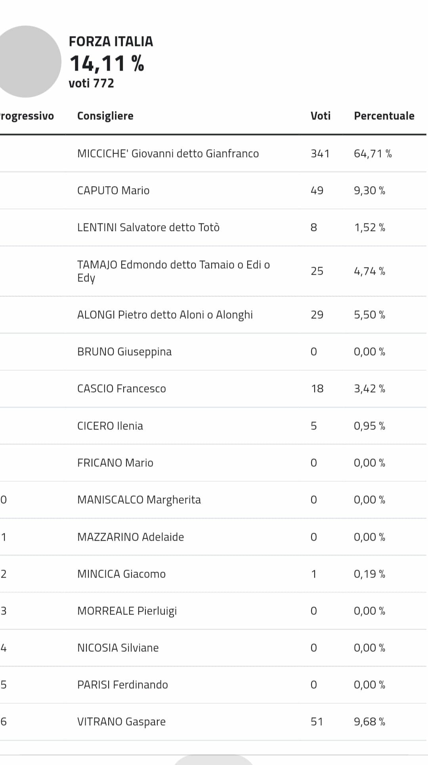Viewport: 428px width, 765px height.
Task: Choose ALONGI Pietro detto Aloni row
Action: coord(213,315)
